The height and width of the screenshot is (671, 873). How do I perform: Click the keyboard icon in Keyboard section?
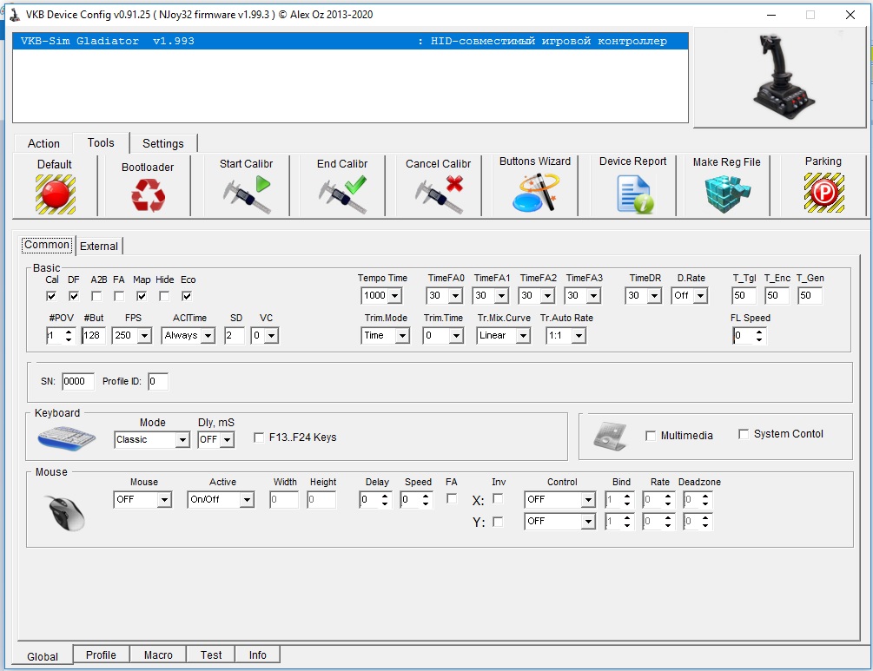(x=66, y=437)
